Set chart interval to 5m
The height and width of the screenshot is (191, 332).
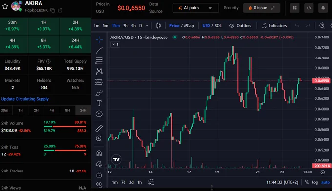(105, 26)
